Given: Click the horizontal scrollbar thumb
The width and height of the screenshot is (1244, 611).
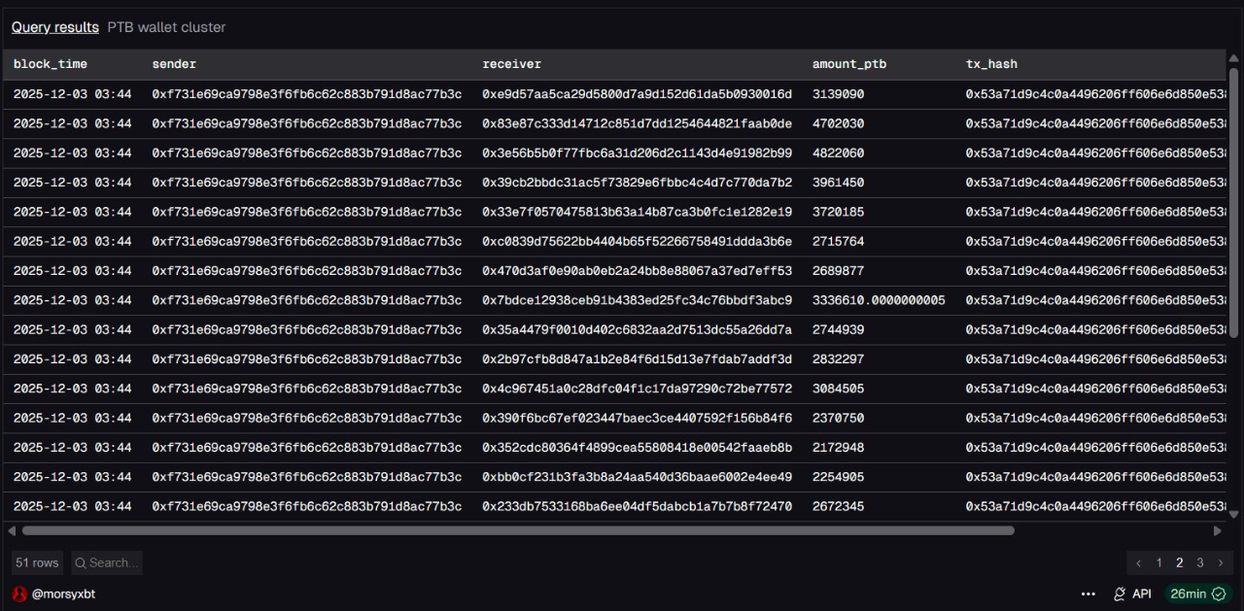Looking at the screenshot, I should pos(518,530).
